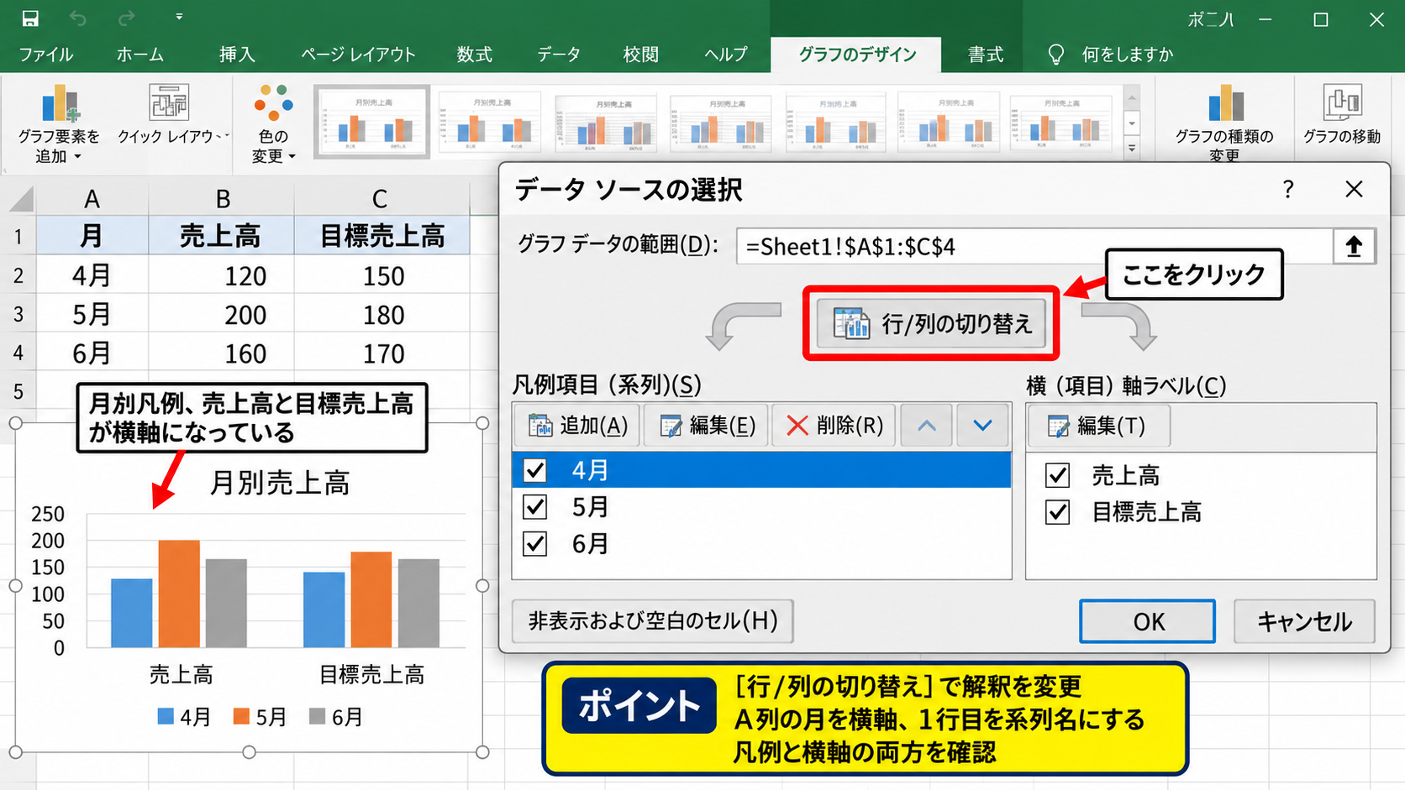Click the Redo arrow icon
1405x790 pixels.
pyautogui.click(x=127, y=18)
